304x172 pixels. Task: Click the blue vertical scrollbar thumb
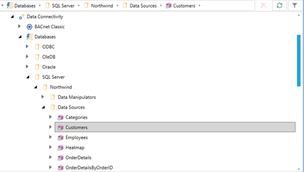pos(299,60)
